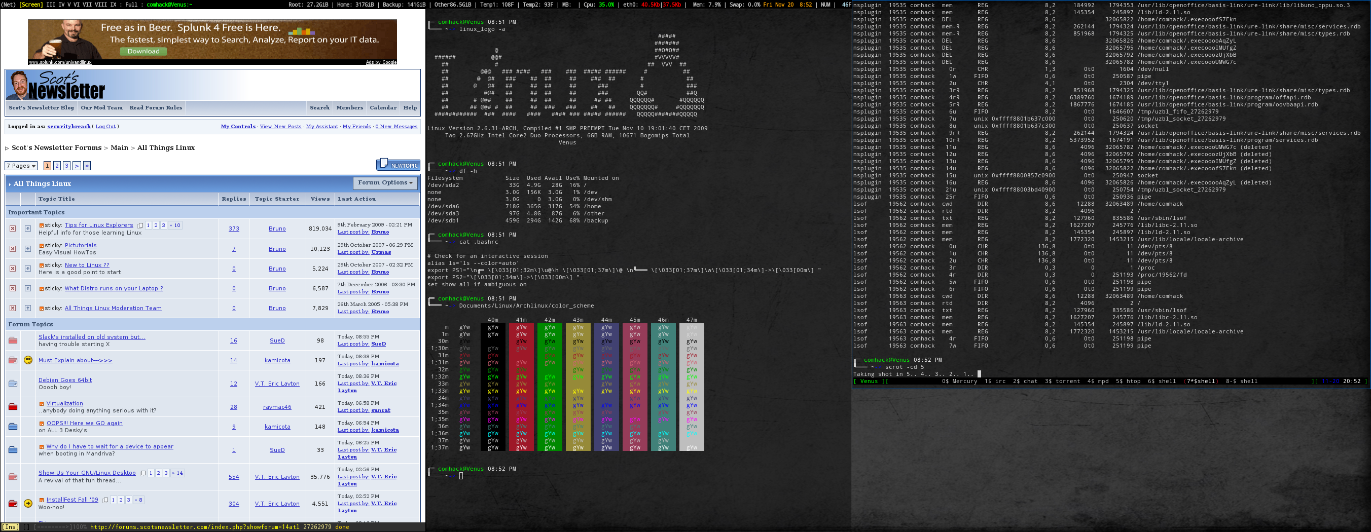The height and width of the screenshot is (532, 1371).
Task: Click folder icon beside Slack's installed topic
Action: (13, 340)
